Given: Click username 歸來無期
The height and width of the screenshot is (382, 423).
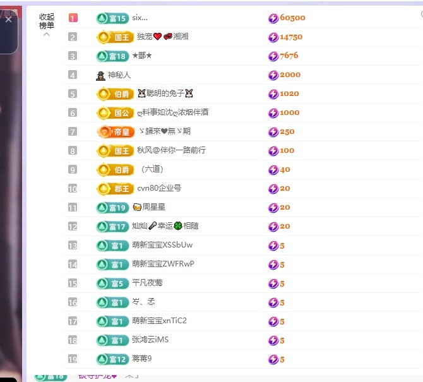Looking at the screenshot, I should [x=165, y=131].
